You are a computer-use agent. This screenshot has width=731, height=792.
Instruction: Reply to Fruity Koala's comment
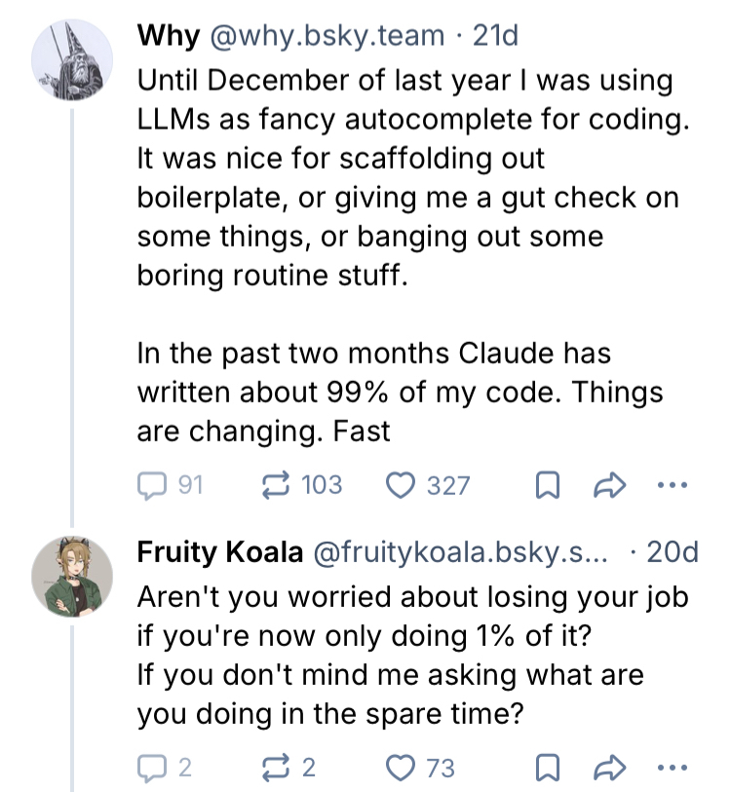(x=154, y=768)
